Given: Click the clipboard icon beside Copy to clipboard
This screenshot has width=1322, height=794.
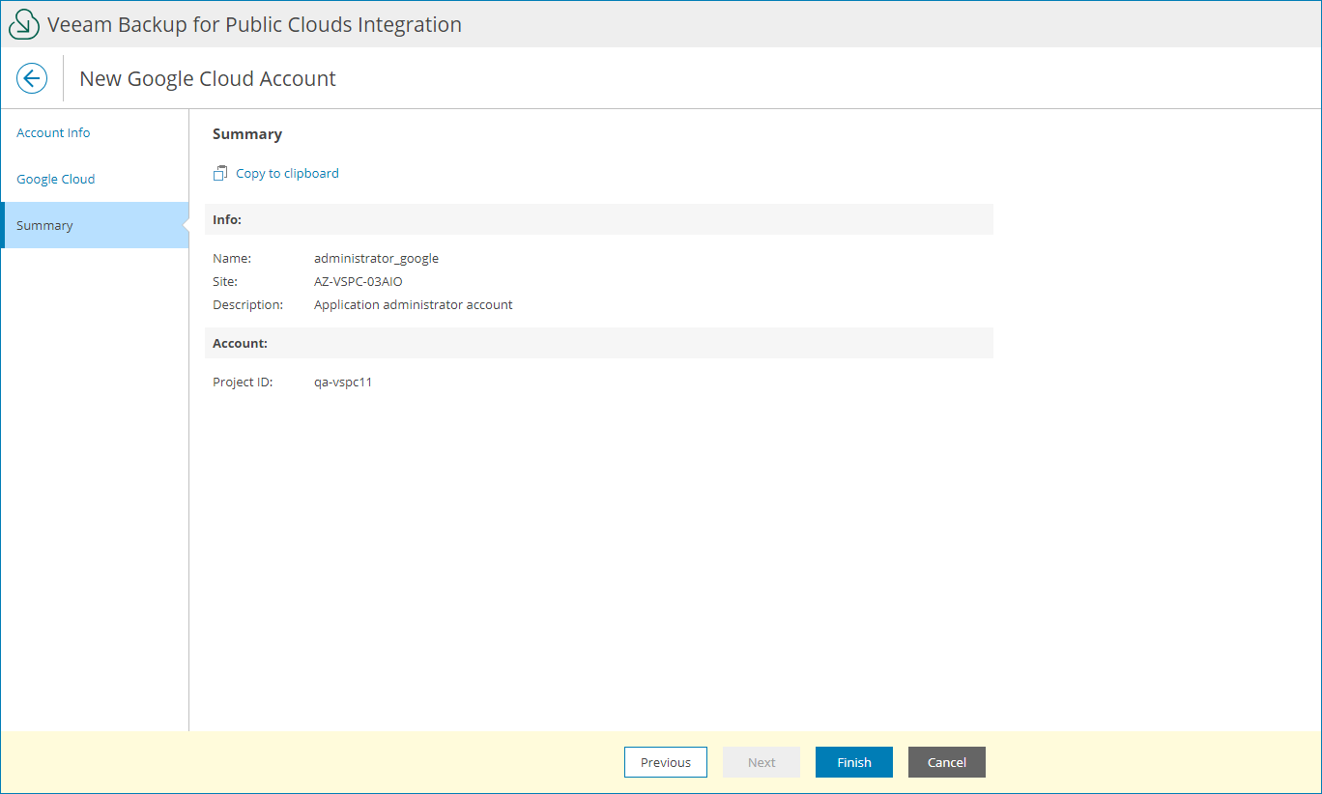Looking at the screenshot, I should coord(220,174).
